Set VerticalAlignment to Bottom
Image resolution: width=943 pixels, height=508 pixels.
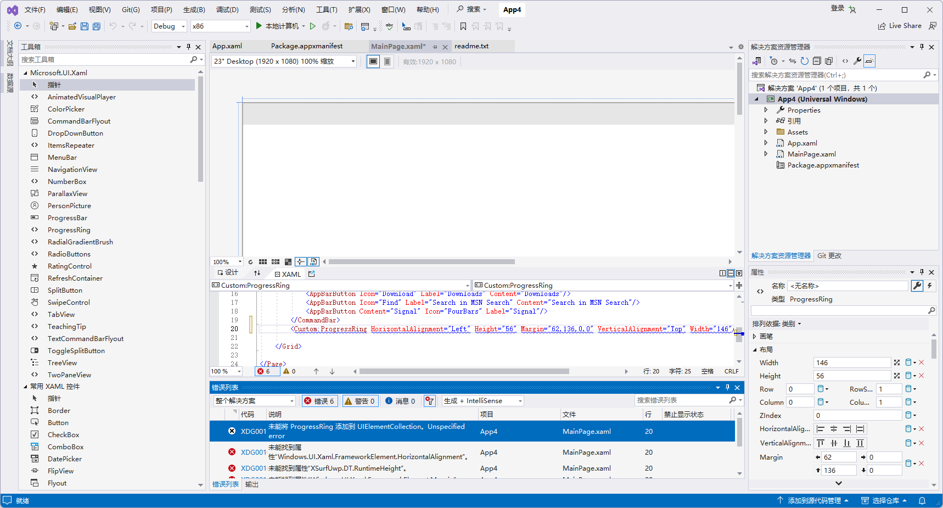point(847,443)
